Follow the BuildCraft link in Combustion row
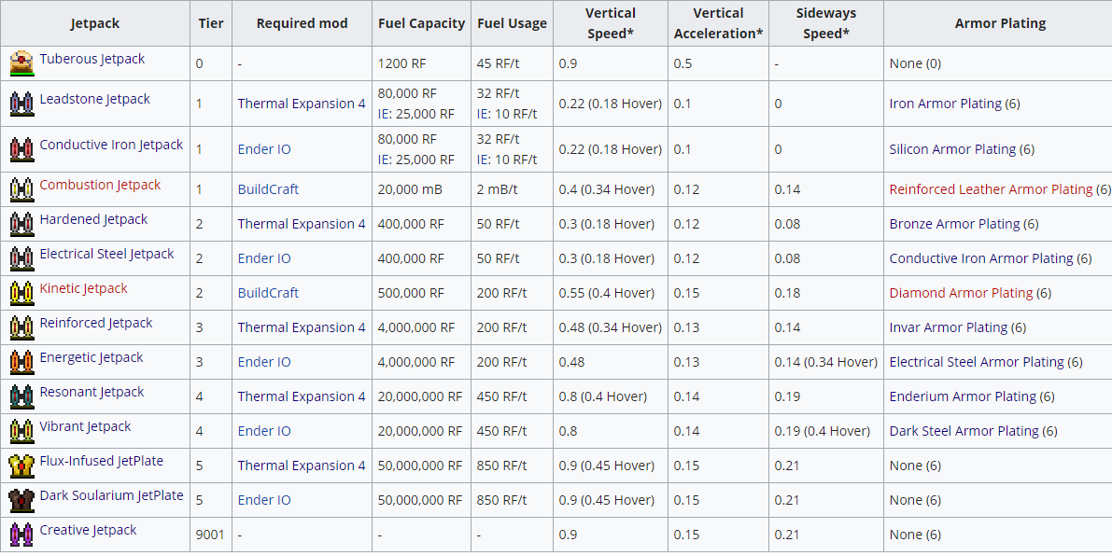 (x=268, y=189)
